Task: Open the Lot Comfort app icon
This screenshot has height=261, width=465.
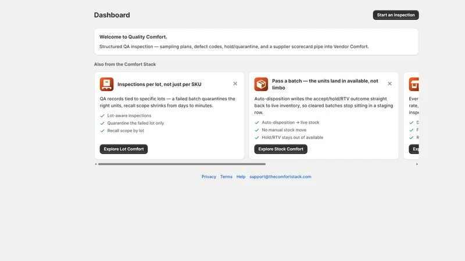Action: [106, 84]
